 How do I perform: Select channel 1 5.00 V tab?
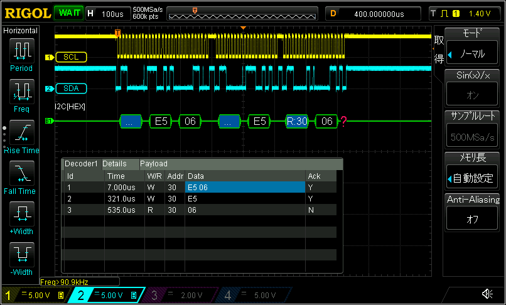click(x=36, y=295)
